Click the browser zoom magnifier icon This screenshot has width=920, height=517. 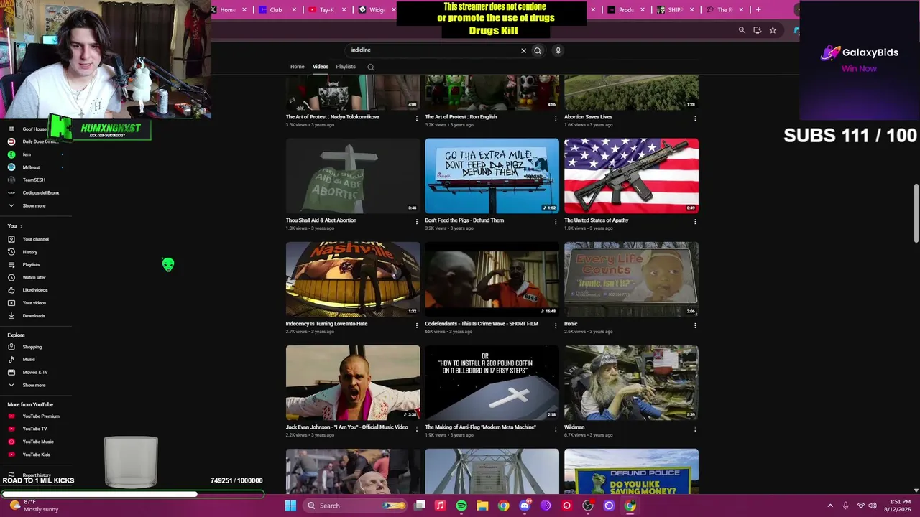pyautogui.click(x=742, y=30)
